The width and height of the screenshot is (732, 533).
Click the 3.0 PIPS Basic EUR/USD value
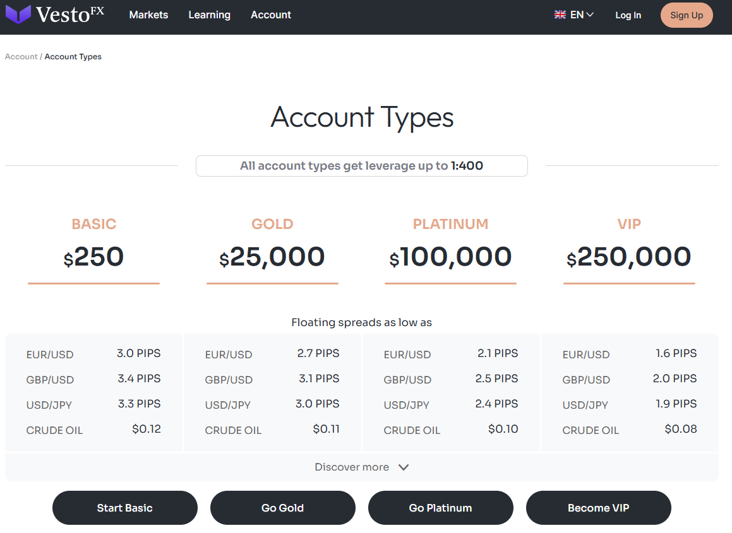(x=139, y=353)
